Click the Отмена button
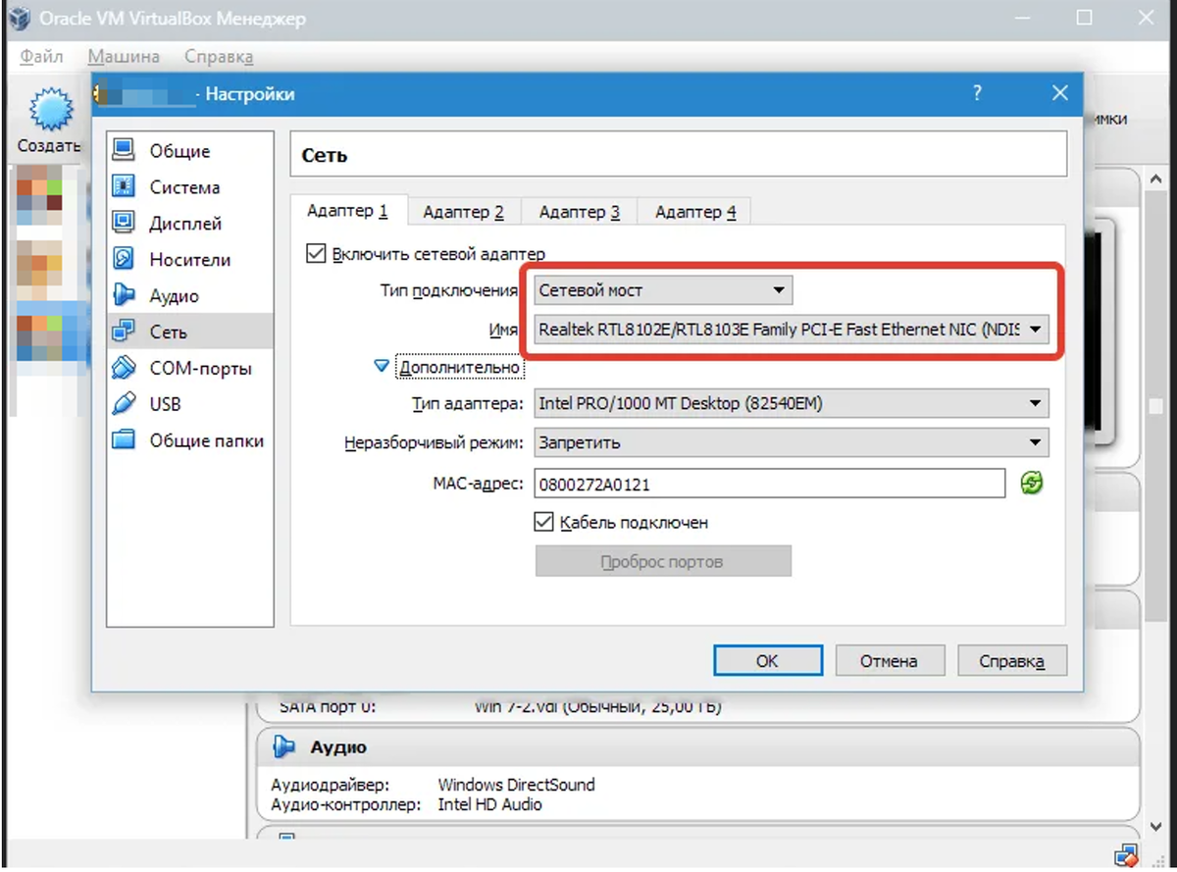1177x872 pixels. coord(889,661)
